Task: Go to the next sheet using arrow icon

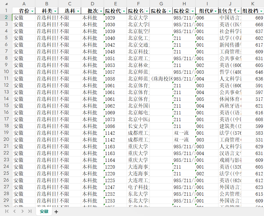Action: (22, 211)
